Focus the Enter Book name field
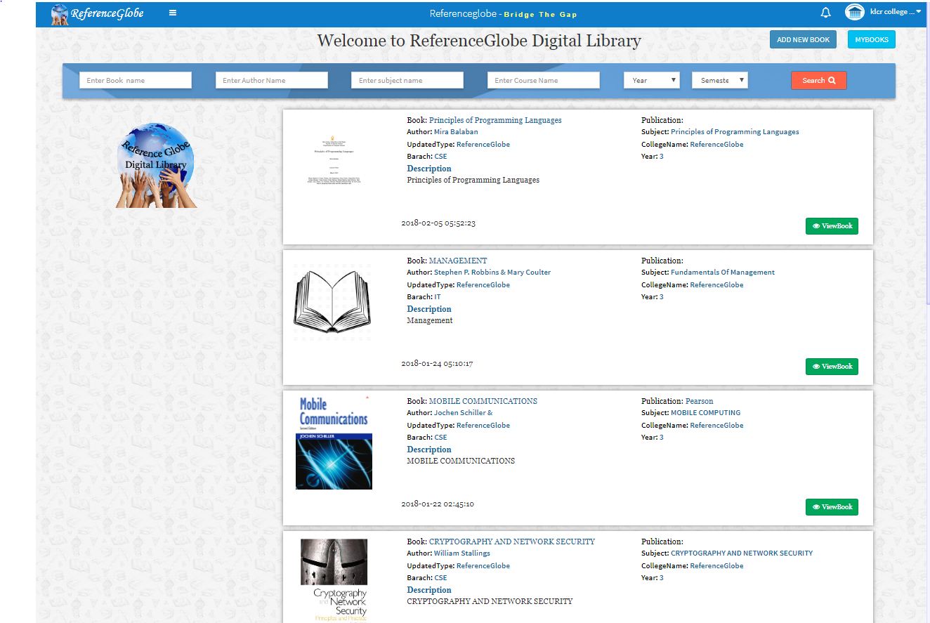The height and width of the screenshot is (623, 930). pos(136,80)
